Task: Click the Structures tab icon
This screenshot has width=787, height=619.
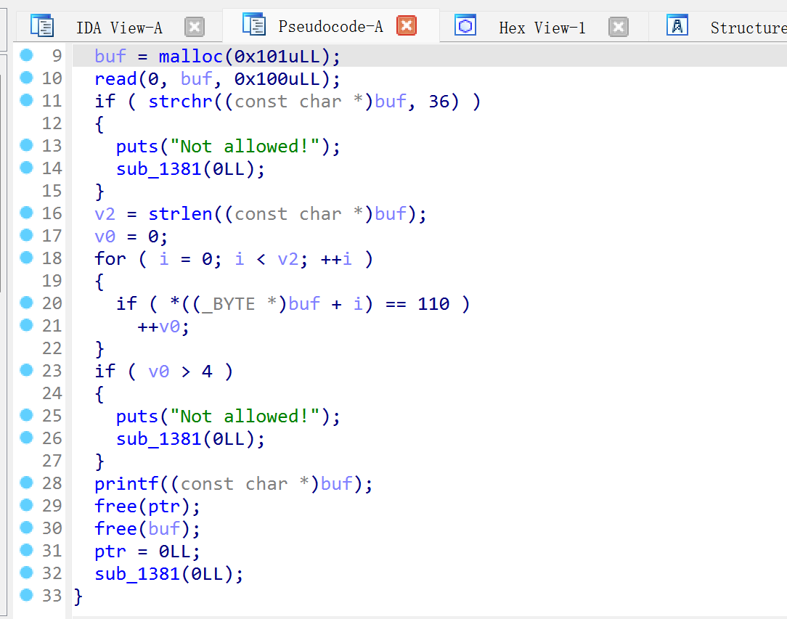Action: click(677, 26)
